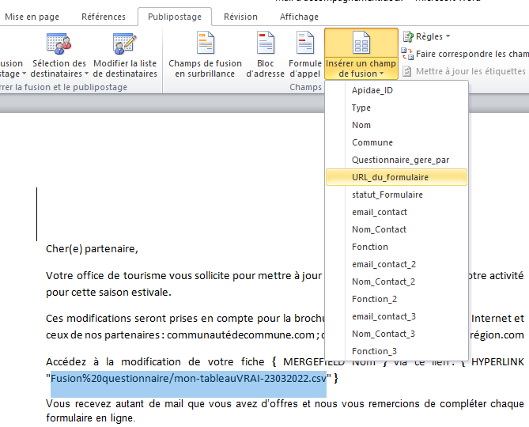The image size is (529, 427).
Task: Click Modifier la liste de destinataires icon
Action: pyautogui.click(x=125, y=43)
